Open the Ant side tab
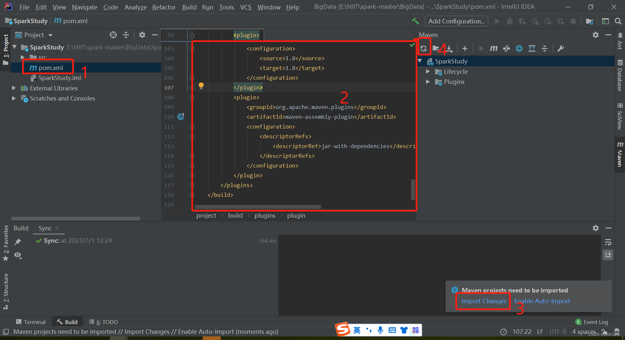The width and height of the screenshot is (625, 340). coord(620,41)
